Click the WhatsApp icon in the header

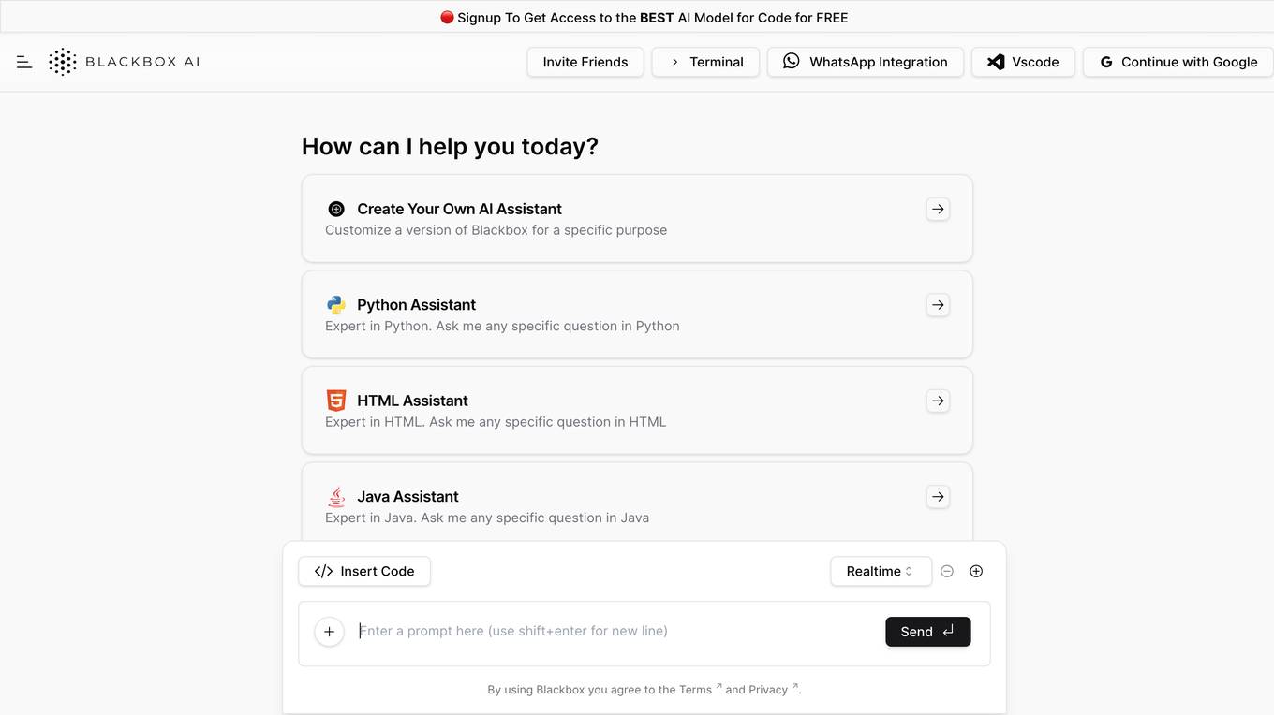click(x=792, y=61)
